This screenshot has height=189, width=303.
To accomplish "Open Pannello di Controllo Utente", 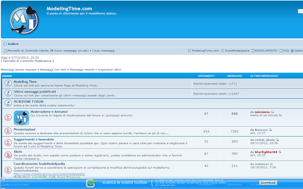I will click(28, 51).
